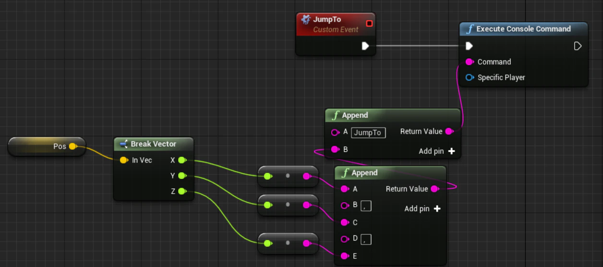
Task: Click lower Append node's Return Value pin
Action: click(x=434, y=189)
